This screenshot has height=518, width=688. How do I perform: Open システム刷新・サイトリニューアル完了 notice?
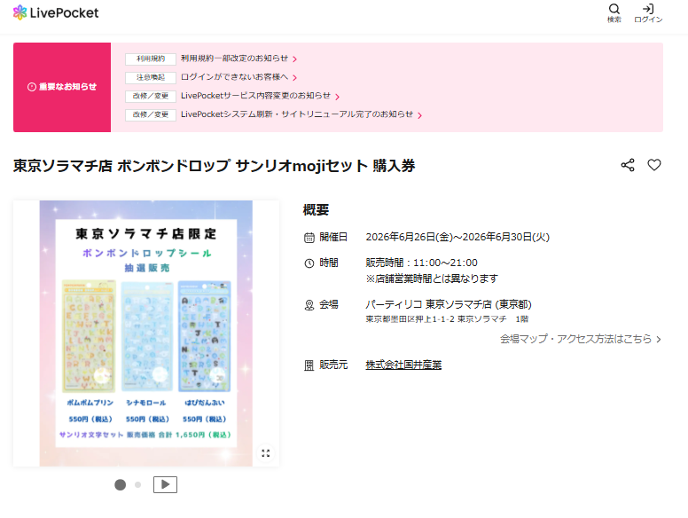click(x=301, y=114)
